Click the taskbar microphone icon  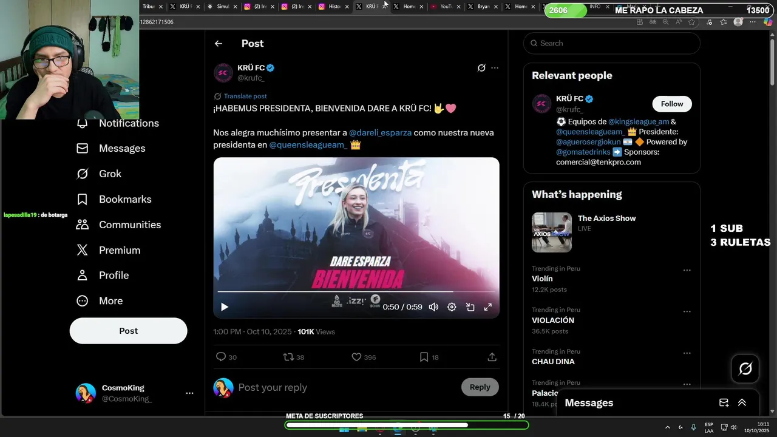pyautogui.click(x=693, y=427)
